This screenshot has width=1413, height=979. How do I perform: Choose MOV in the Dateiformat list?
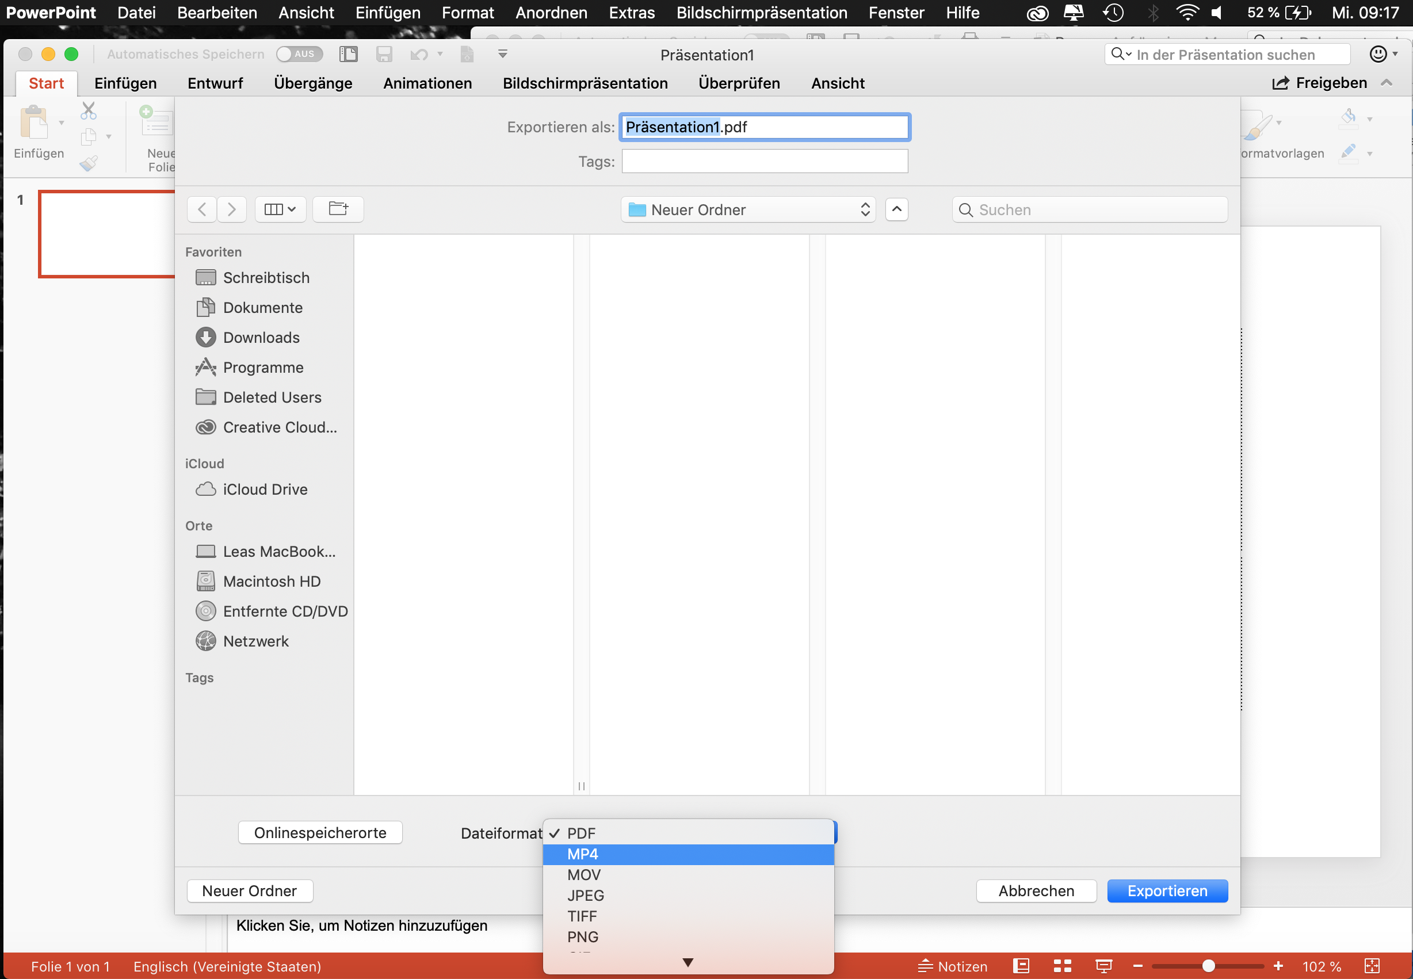689,875
